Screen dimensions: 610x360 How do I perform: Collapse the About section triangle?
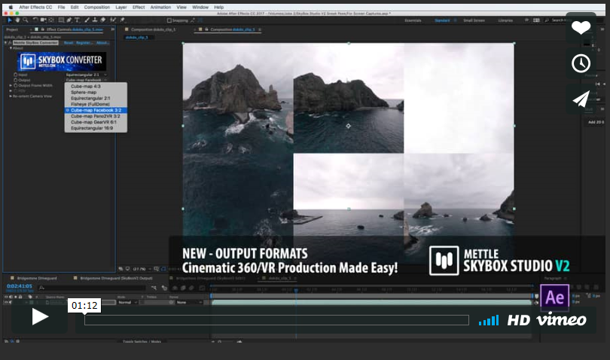[11, 48]
